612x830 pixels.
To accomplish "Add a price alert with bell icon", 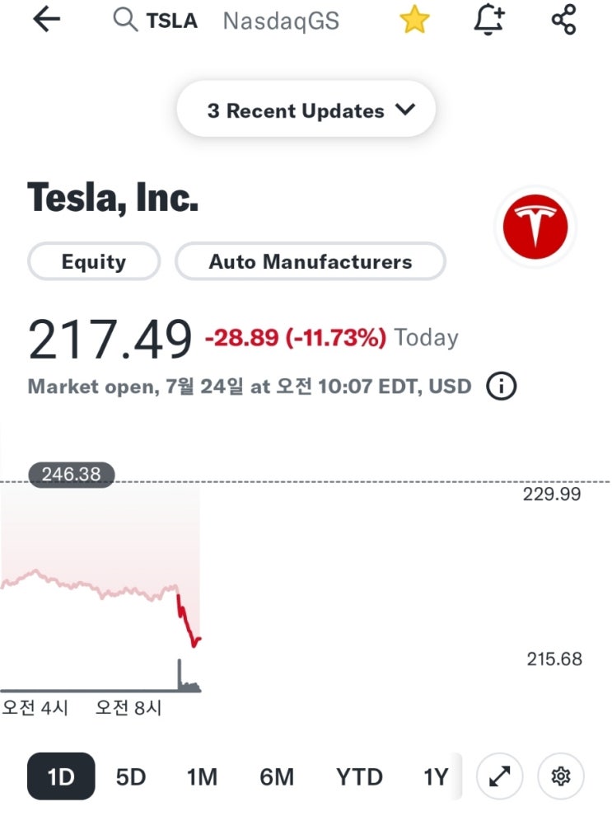I will pyautogui.click(x=489, y=21).
